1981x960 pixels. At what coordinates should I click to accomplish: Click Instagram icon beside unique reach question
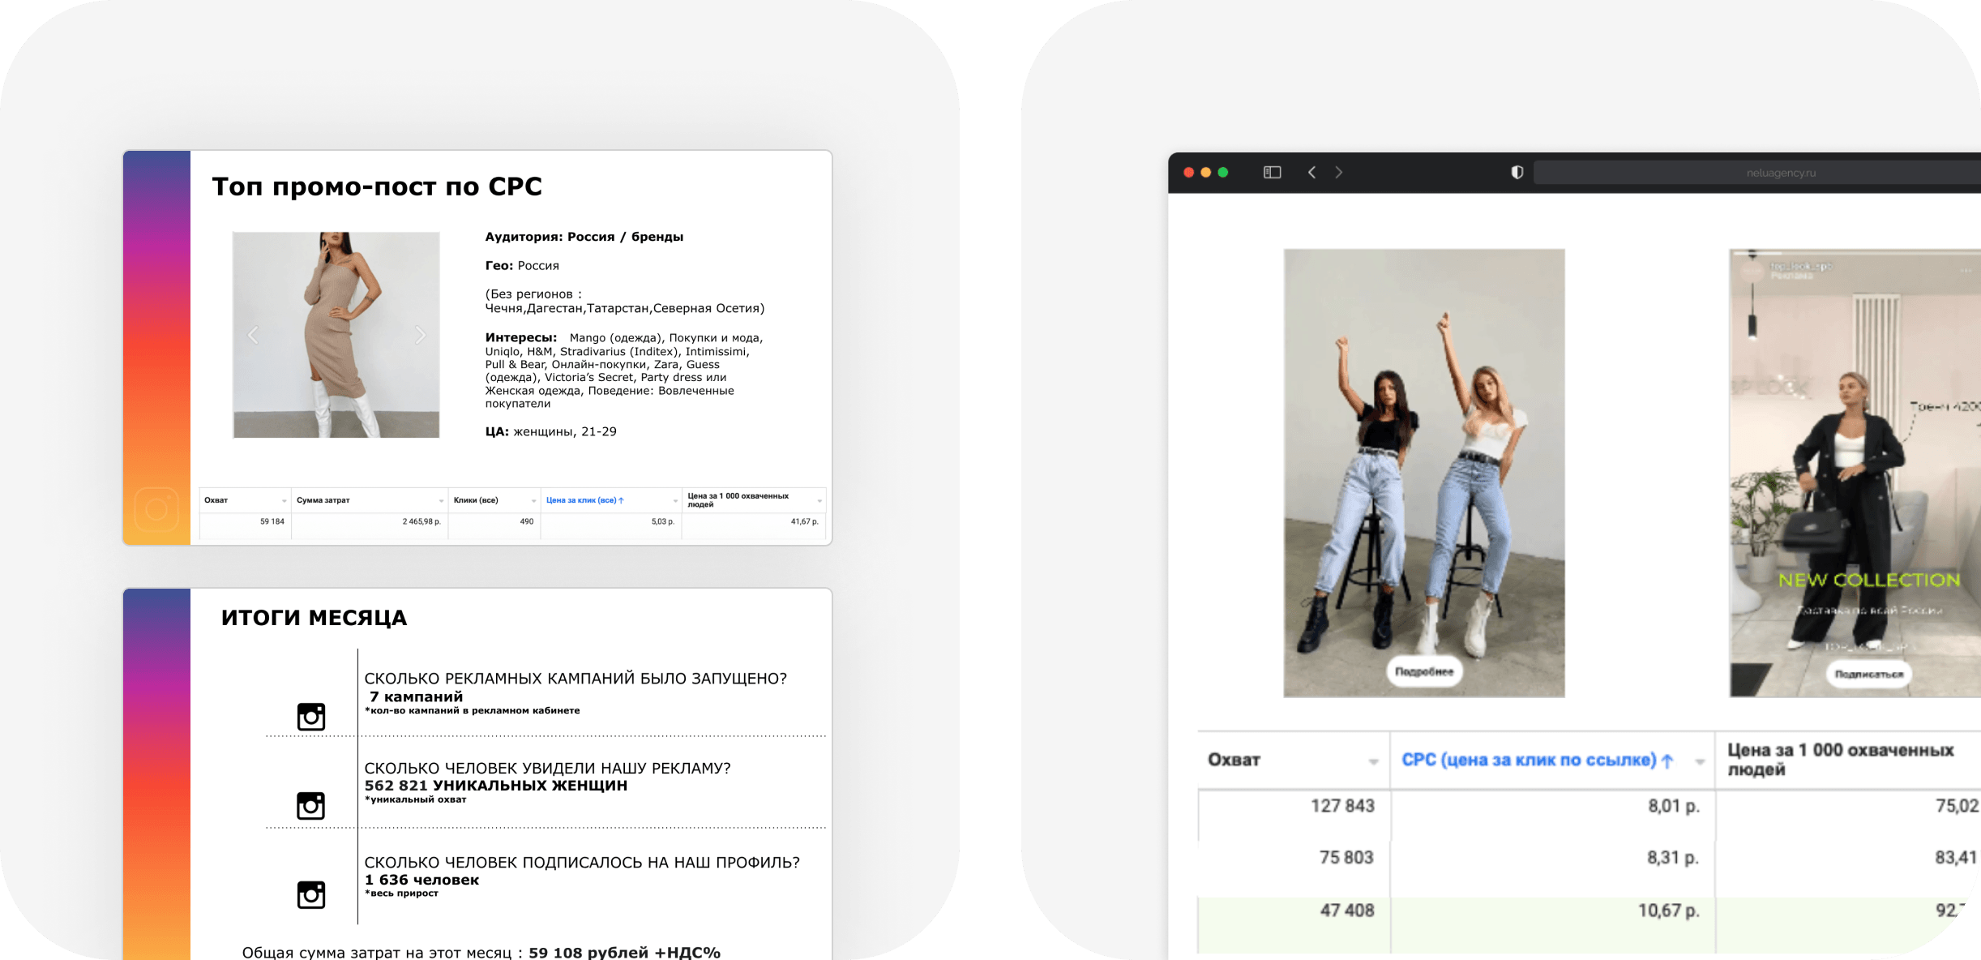[x=310, y=806]
